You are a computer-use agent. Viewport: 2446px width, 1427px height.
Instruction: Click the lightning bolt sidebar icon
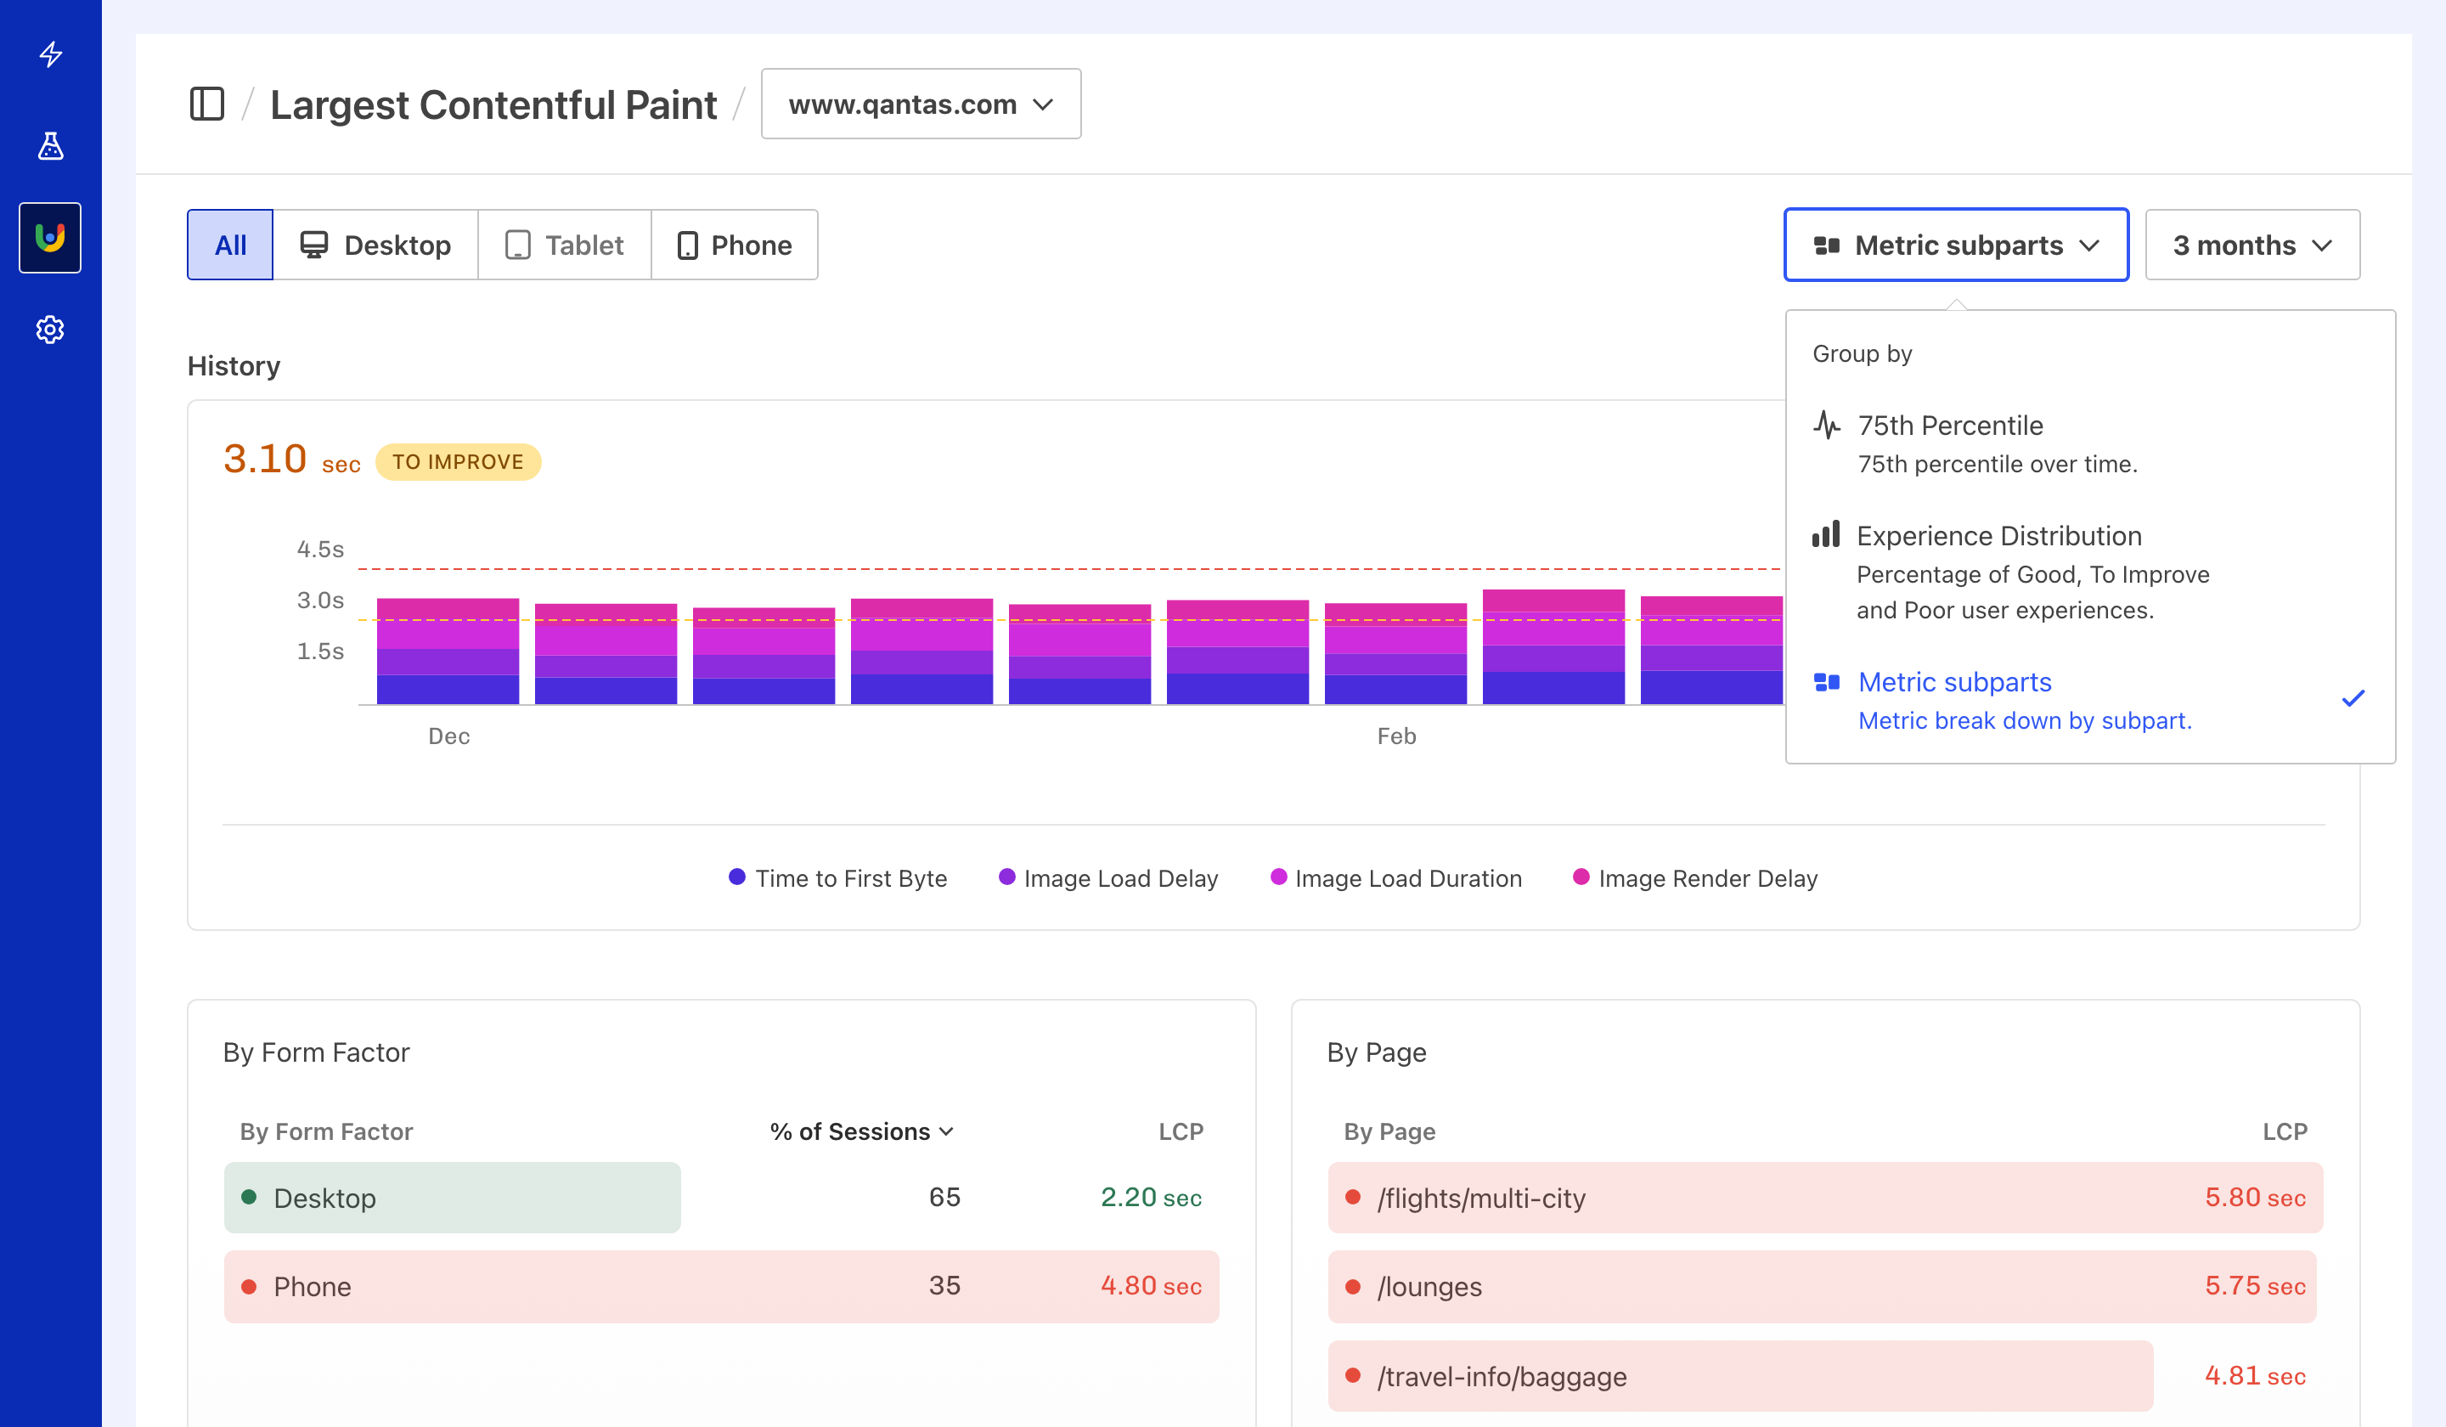(50, 54)
